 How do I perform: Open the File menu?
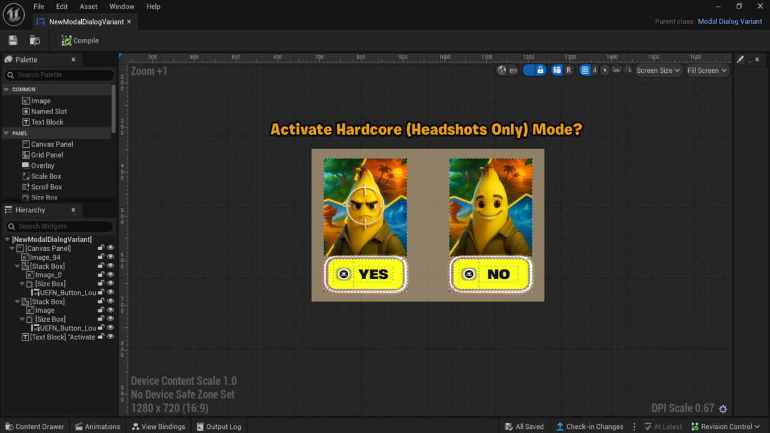coord(39,7)
